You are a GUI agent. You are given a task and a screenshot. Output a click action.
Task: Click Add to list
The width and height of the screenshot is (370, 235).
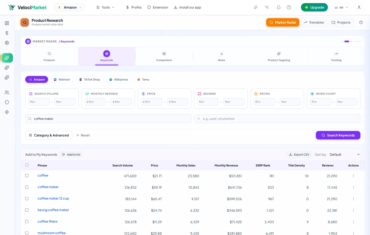(x=71, y=155)
